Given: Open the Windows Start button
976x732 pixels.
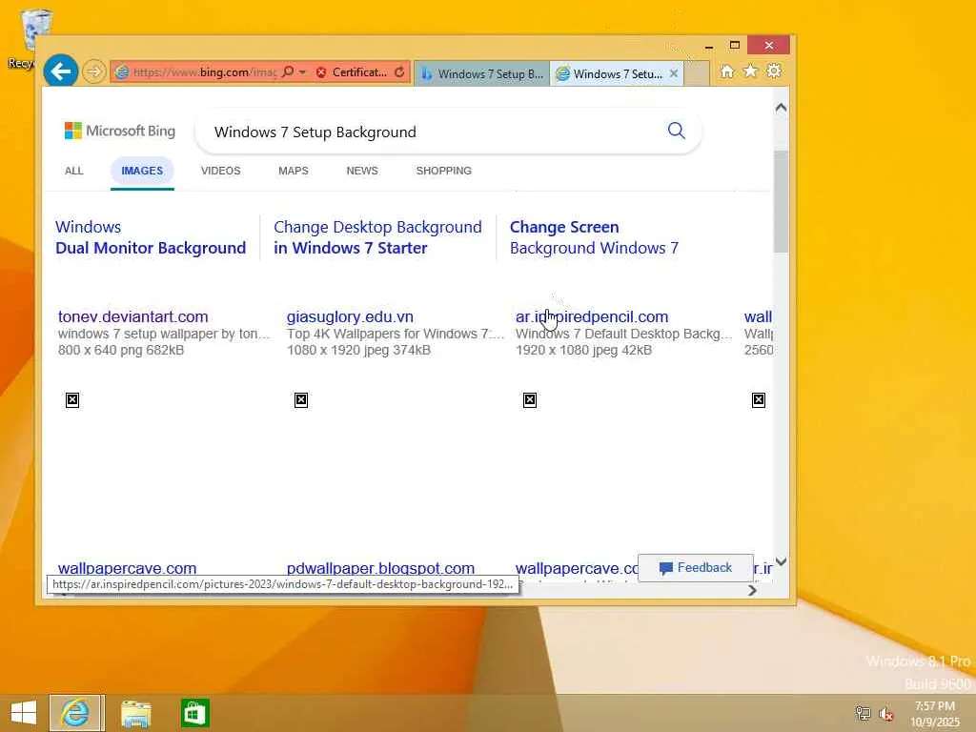Looking at the screenshot, I should [x=24, y=713].
